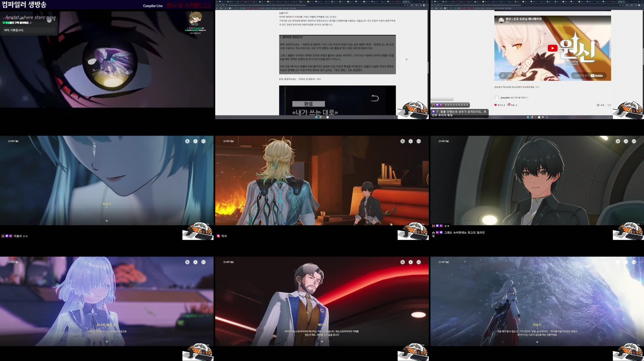Click the '완료' button in article image

[308, 104]
